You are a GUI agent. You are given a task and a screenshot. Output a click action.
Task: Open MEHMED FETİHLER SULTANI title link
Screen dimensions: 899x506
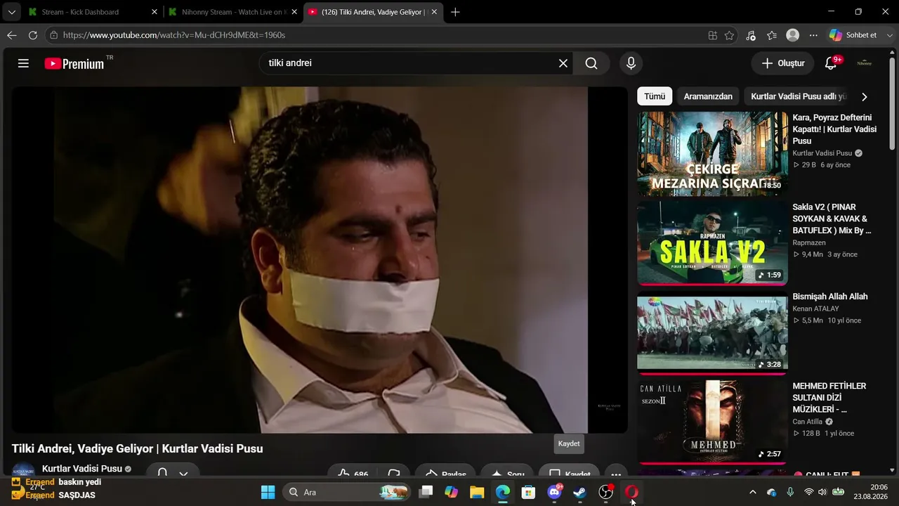click(x=829, y=398)
